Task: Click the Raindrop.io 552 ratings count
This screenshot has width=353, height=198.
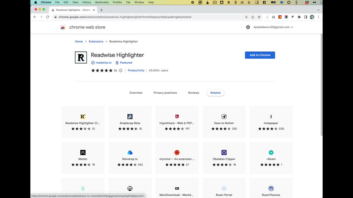Action: coord(140,165)
